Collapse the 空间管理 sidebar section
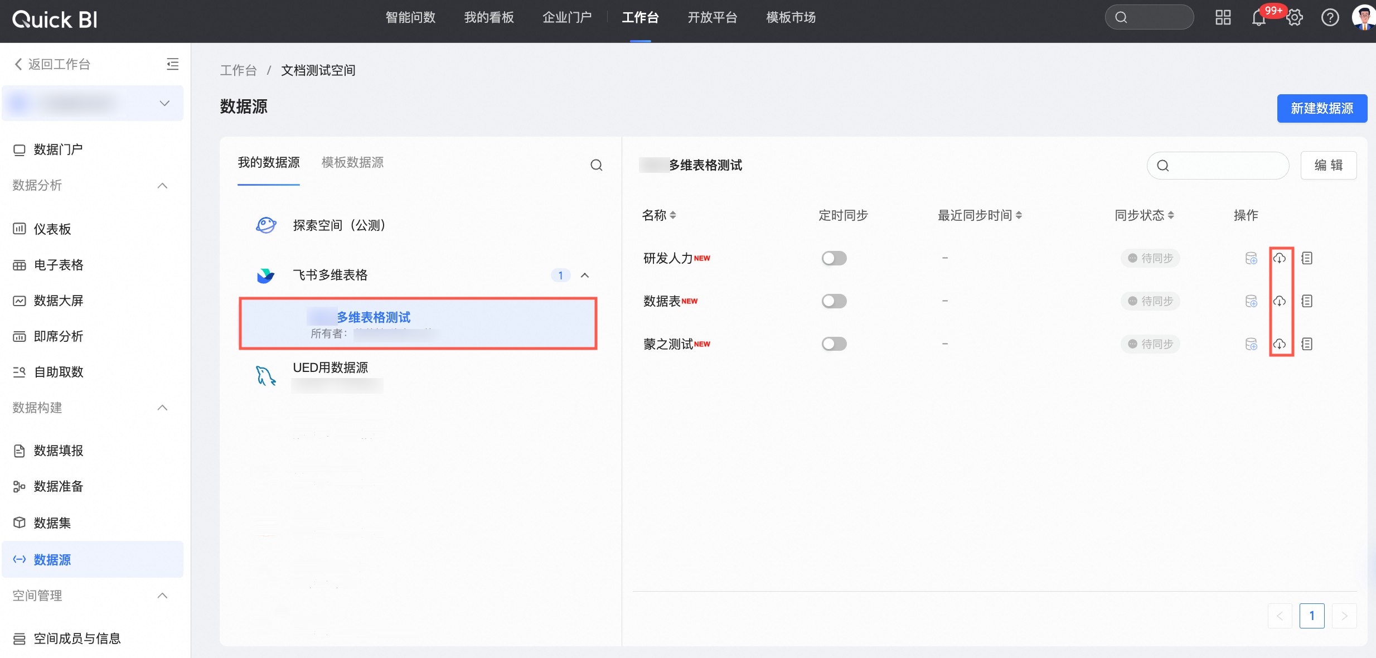Screen dimensions: 1376x658 click(163, 596)
